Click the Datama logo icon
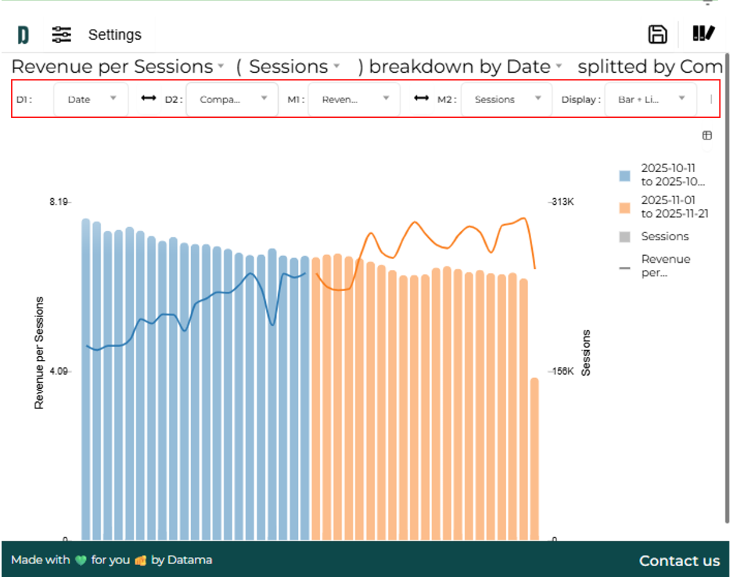 point(23,35)
